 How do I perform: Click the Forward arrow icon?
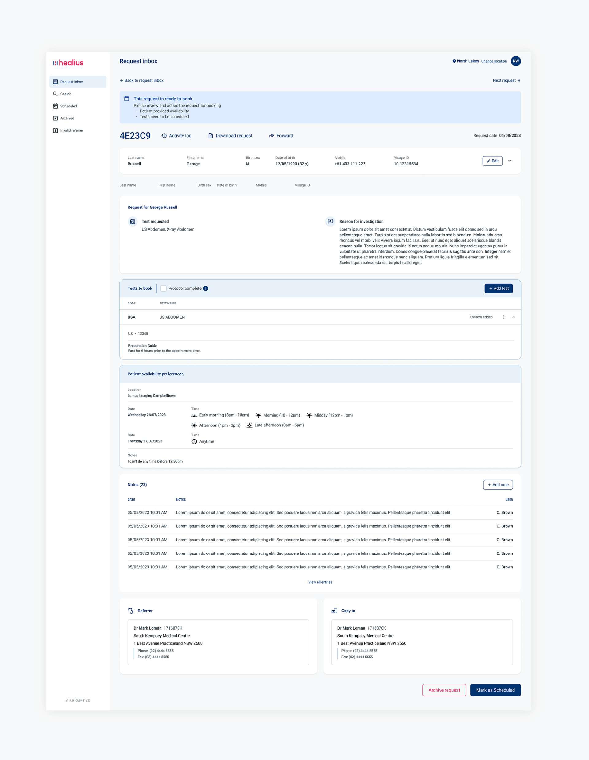point(271,136)
